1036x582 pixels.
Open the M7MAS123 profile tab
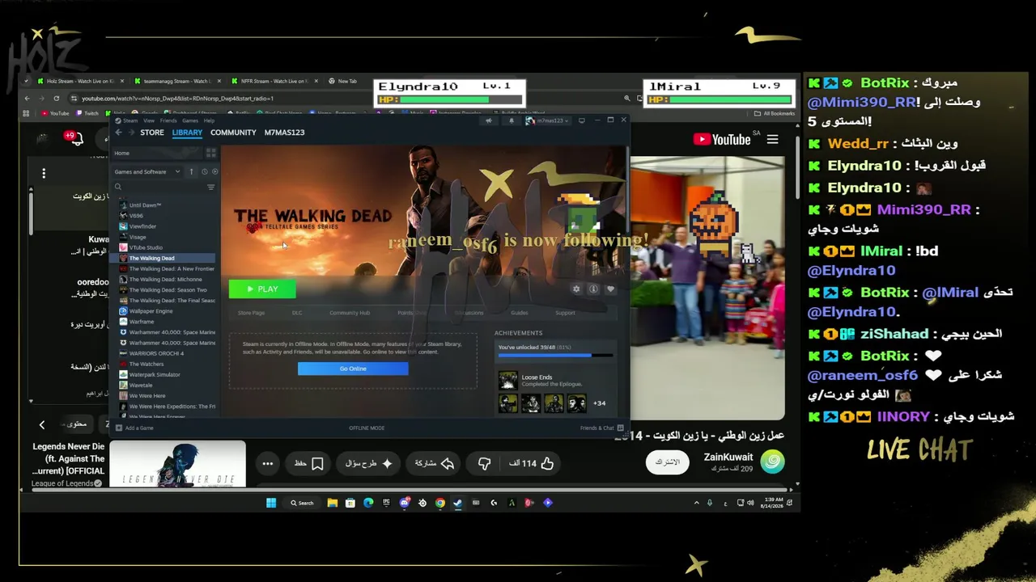284,133
